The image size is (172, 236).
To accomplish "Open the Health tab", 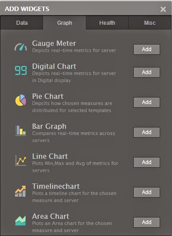I will pos(107,23).
